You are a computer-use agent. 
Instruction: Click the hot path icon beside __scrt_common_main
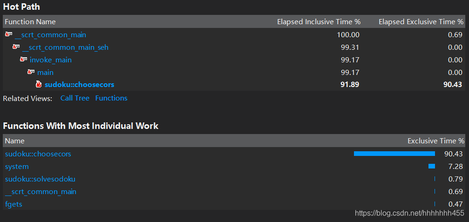point(9,34)
